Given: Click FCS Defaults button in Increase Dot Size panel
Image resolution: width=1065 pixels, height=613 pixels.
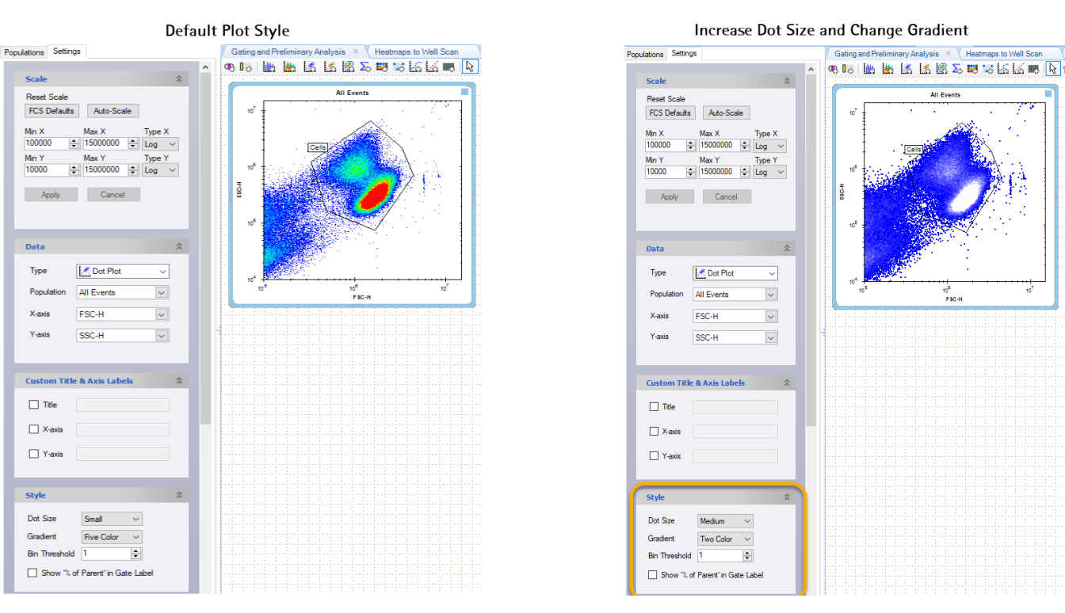Looking at the screenshot, I should [672, 112].
